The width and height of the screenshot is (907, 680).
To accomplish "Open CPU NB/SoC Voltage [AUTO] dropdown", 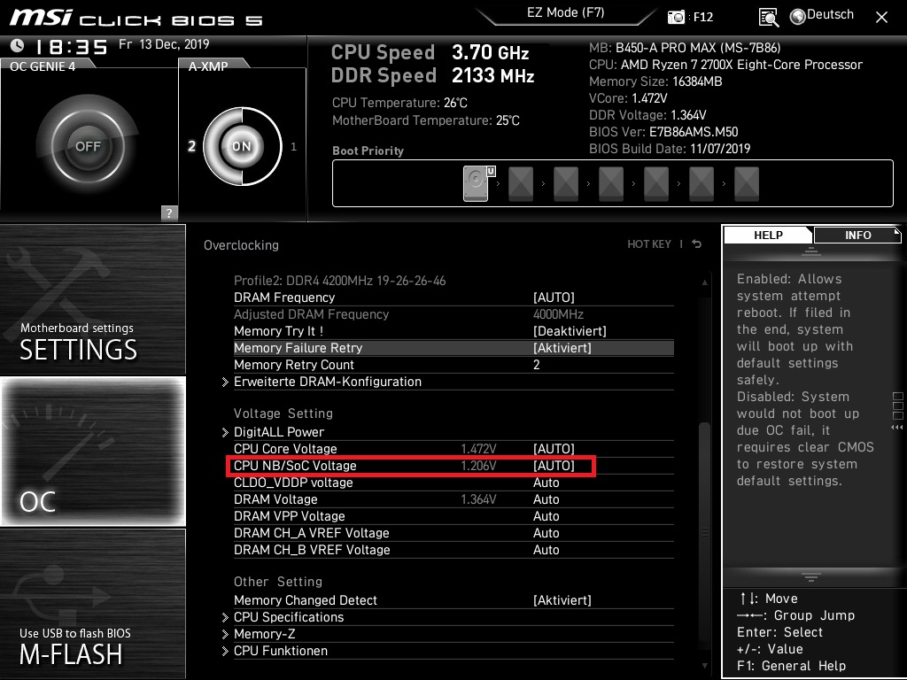I will [554, 466].
